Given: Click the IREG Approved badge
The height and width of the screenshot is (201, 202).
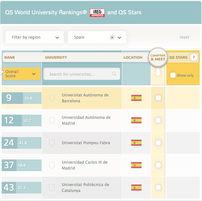Looking at the screenshot, I should tap(97, 13).
